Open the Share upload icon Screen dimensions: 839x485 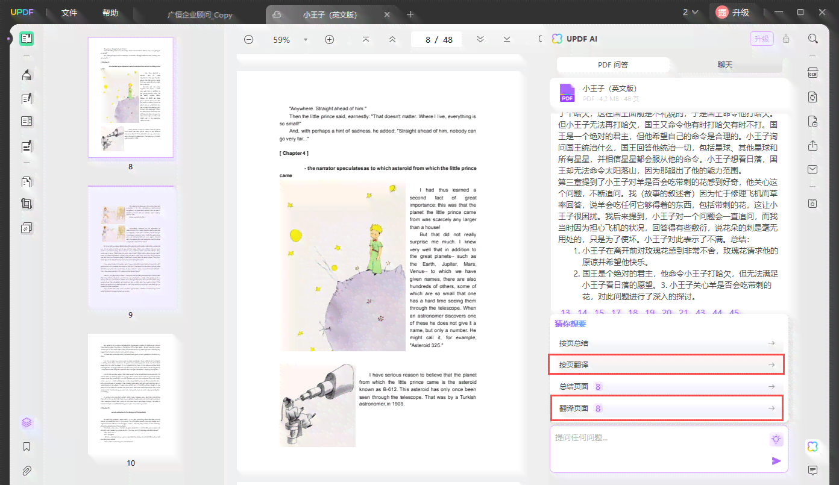(x=812, y=146)
